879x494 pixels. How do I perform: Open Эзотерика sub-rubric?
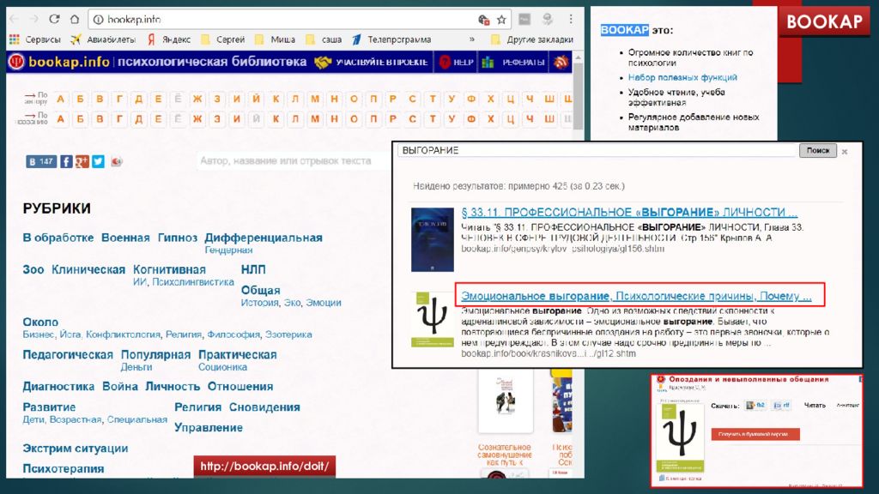click(288, 334)
